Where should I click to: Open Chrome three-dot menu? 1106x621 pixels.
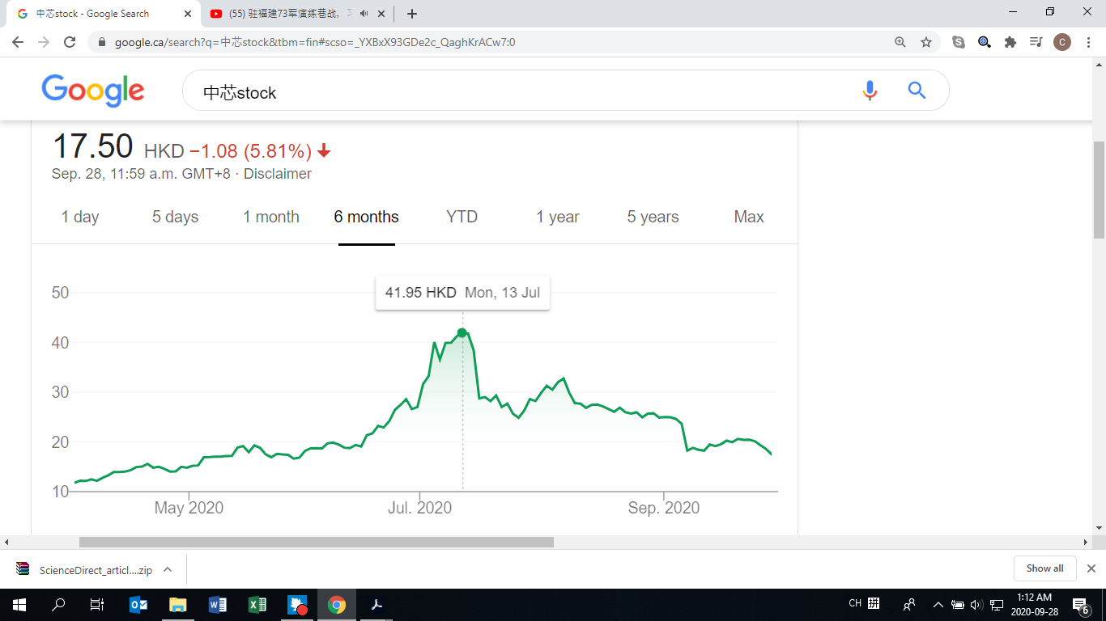1089,42
